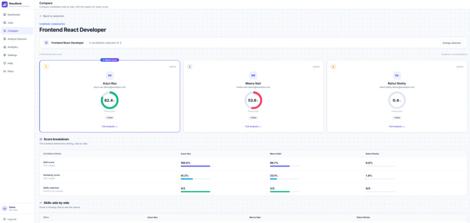The image size is (470, 223).
Task: Click rank badge 2 on Meera's card
Action: pos(190,67)
